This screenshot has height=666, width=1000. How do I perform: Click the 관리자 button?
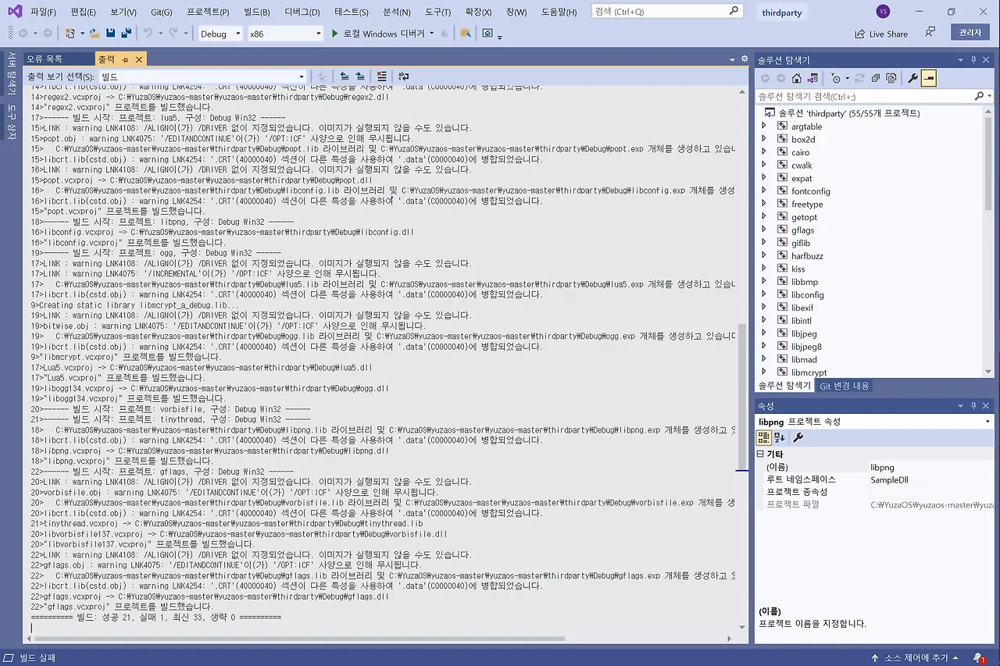point(970,32)
